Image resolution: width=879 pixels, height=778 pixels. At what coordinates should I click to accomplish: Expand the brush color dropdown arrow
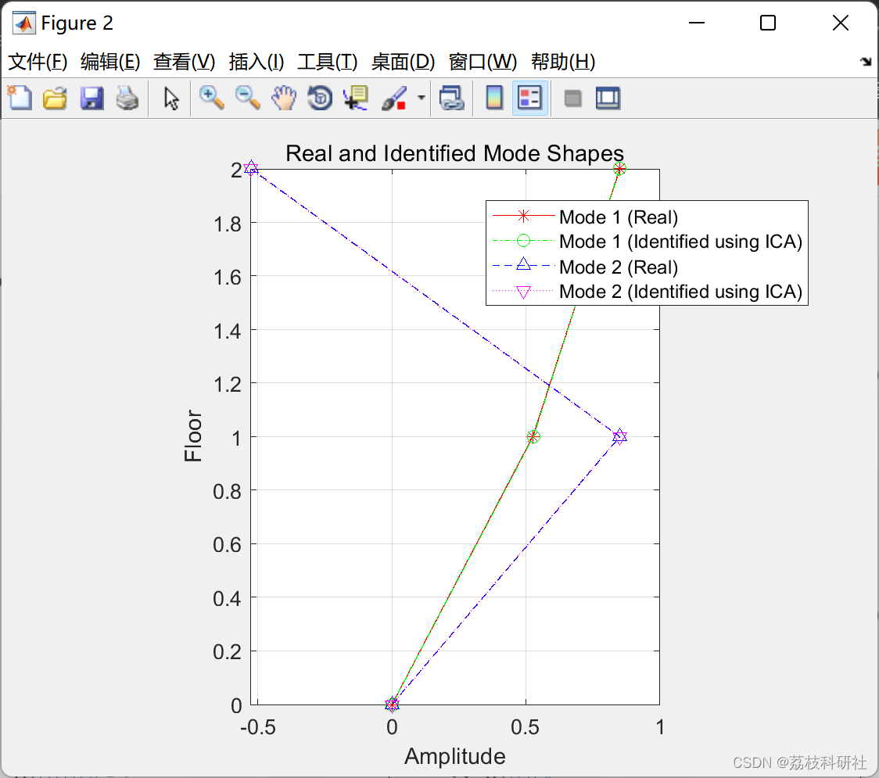coord(421,98)
